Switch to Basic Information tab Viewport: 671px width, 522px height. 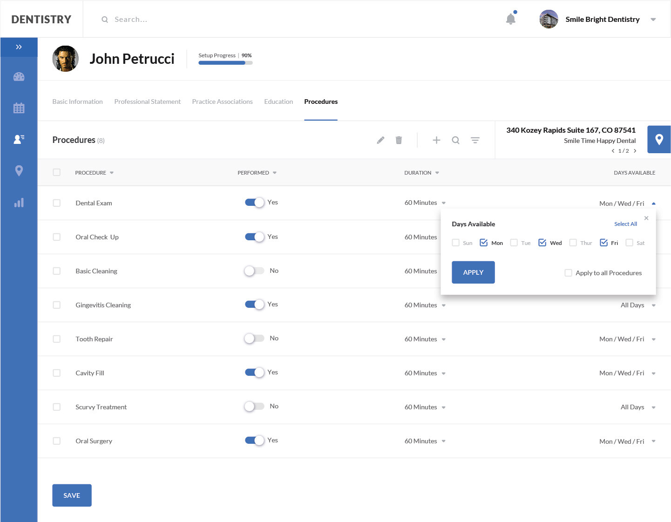coord(77,102)
